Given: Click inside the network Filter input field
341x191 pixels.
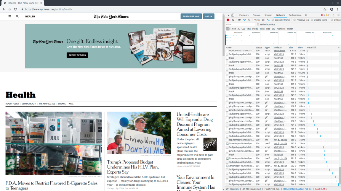Looking at the screenshot, I should (x=239, y=25).
